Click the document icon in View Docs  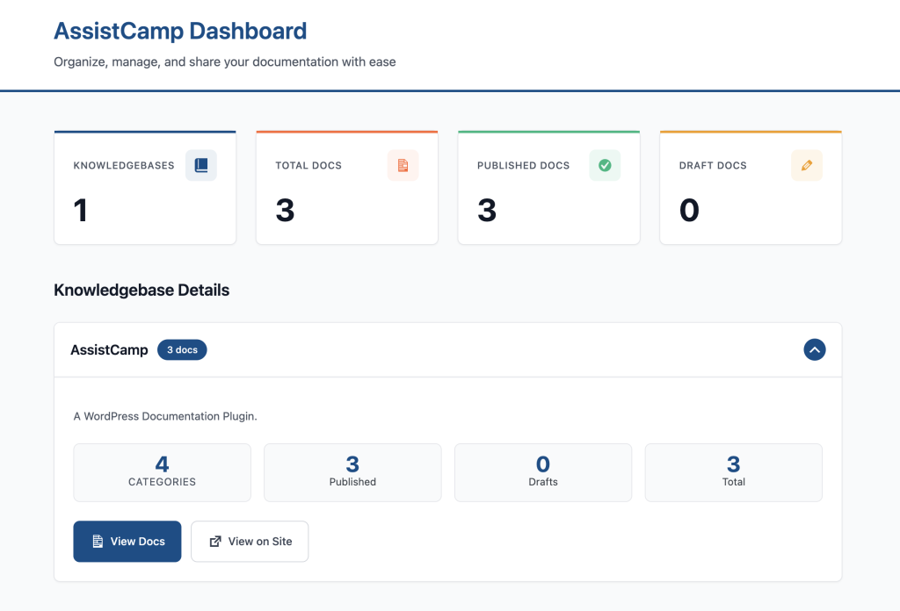(98, 542)
